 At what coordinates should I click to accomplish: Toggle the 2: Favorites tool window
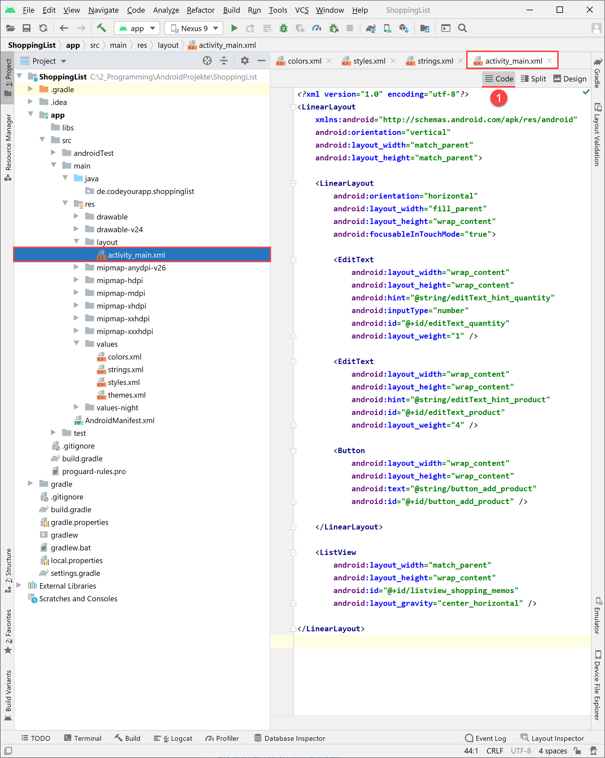coord(8,632)
